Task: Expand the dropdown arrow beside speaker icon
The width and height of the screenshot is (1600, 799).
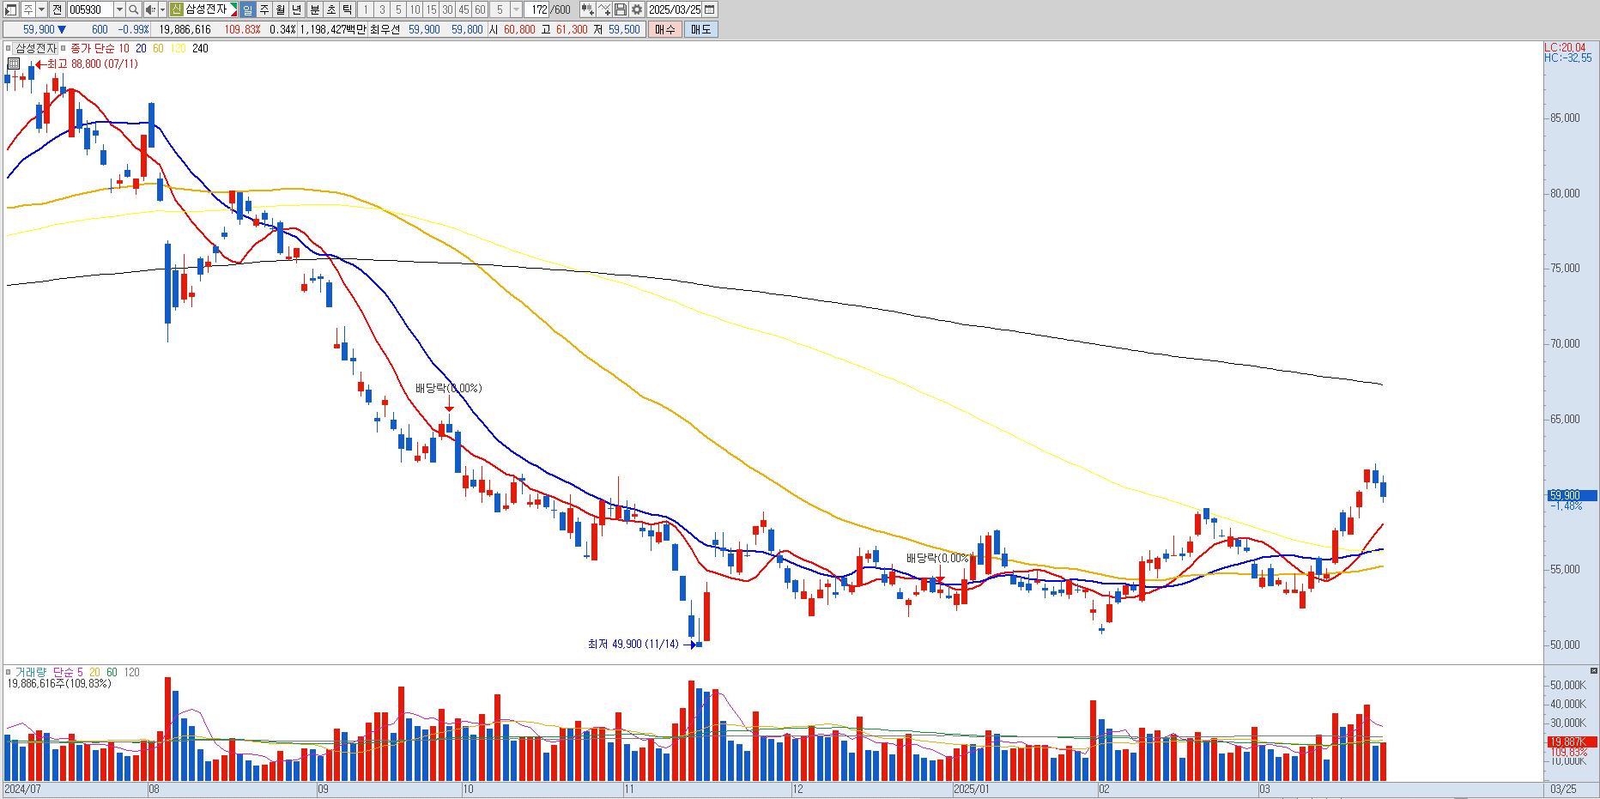Action: (163, 9)
